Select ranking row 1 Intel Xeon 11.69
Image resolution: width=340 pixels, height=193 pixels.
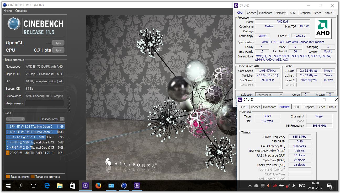pos(35,127)
